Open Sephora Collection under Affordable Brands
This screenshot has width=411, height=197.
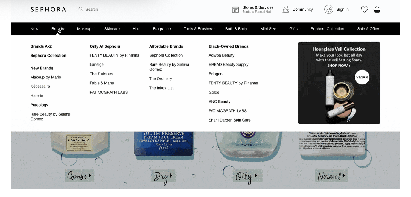166,55
